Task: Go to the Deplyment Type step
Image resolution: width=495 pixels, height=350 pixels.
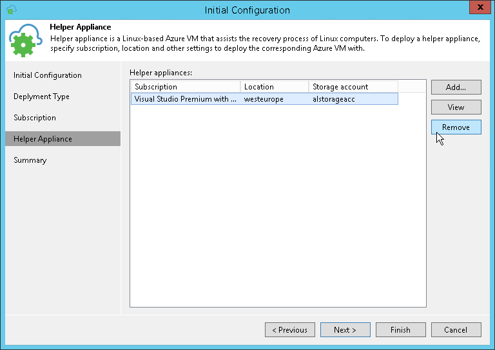Action: [41, 97]
